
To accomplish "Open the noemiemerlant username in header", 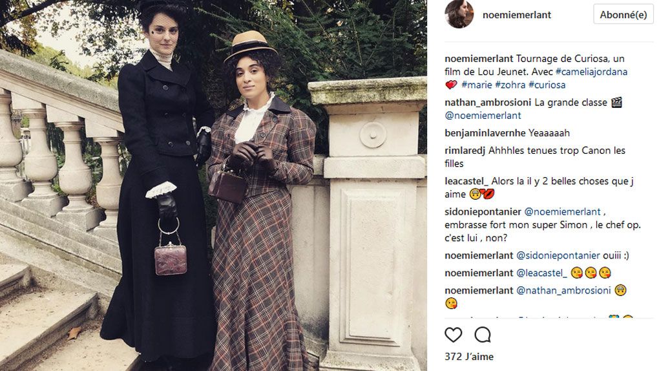I will pyautogui.click(x=516, y=15).
